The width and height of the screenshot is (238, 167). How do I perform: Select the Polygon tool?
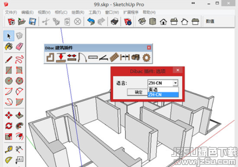pyautogui.click(x=20, y=81)
